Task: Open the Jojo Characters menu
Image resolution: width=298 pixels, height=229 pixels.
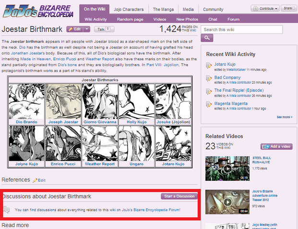Action: point(129,9)
